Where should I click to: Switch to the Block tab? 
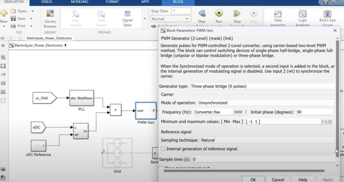(178, 2)
